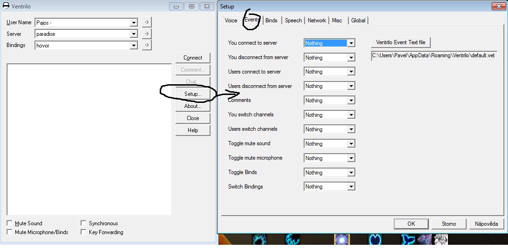Switch to the Global tab
The image size is (508, 249).
click(x=358, y=20)
